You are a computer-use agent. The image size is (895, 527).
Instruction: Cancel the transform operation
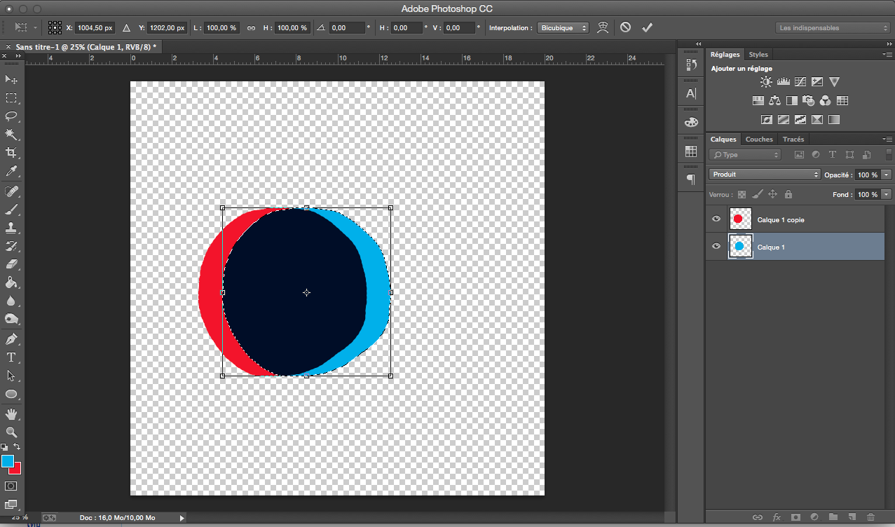tap(625, 27)
